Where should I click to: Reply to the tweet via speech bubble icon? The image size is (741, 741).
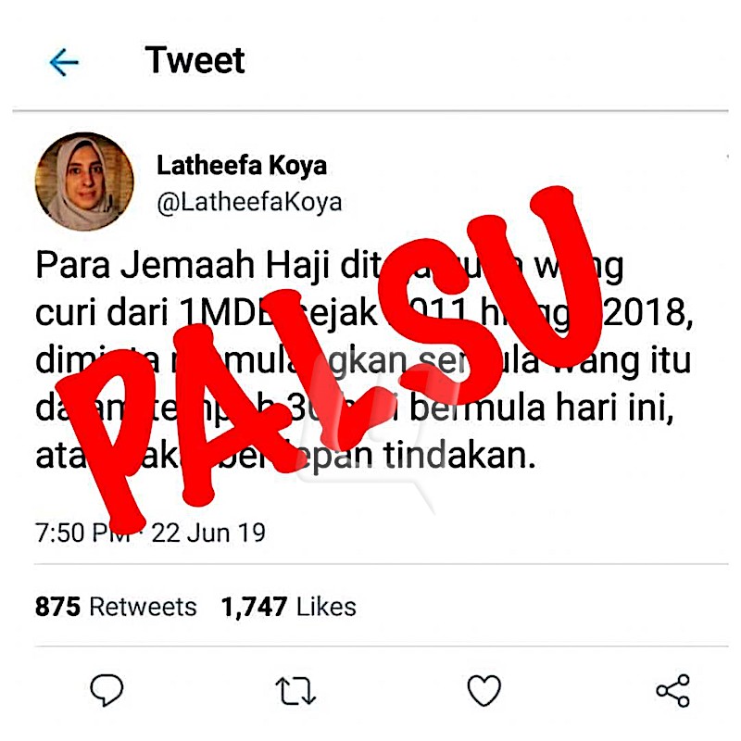(x=107, y=690)
